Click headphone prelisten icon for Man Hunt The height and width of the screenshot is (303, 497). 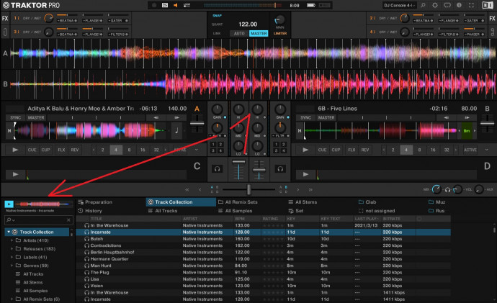(x=86, y=266)
